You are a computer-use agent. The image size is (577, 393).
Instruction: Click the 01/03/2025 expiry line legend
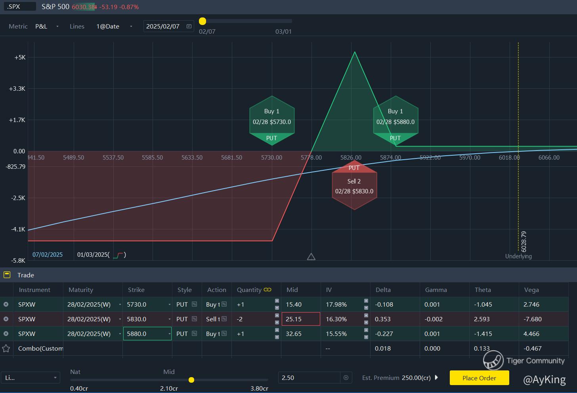(x=101, y=255)
